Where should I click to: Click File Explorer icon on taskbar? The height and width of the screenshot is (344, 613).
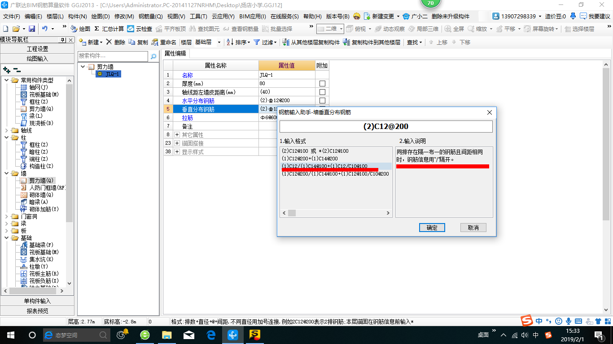(167, 335)
